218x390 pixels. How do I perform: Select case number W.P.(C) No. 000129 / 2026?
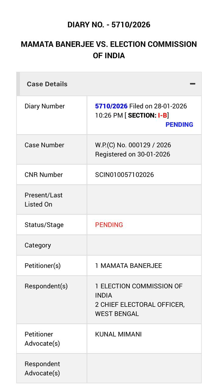133,145
